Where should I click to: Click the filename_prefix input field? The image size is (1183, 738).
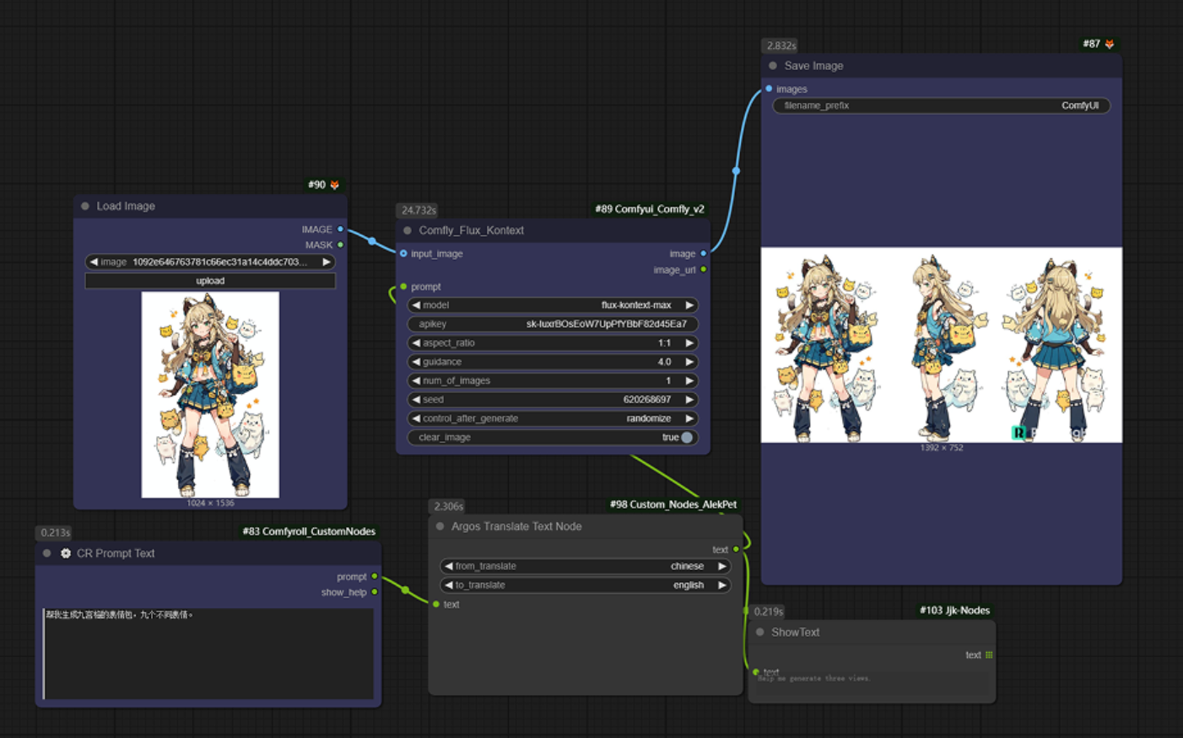(941, 105)
